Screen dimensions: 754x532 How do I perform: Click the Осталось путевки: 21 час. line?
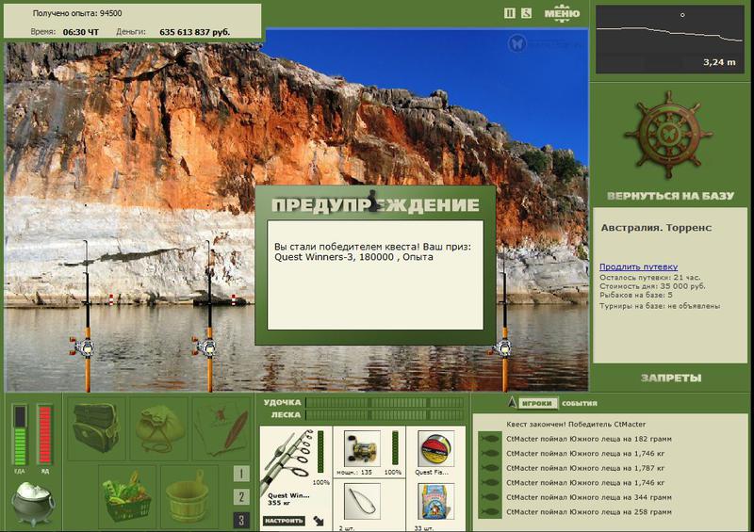click(650, 278)
